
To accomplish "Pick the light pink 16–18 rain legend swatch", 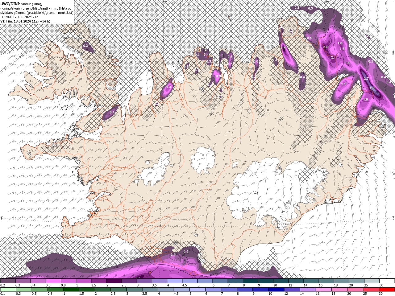I will pos(323,290).
